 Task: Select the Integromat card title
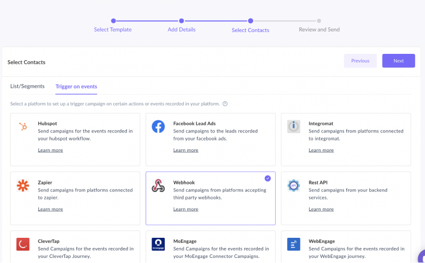tap(321, 124)
